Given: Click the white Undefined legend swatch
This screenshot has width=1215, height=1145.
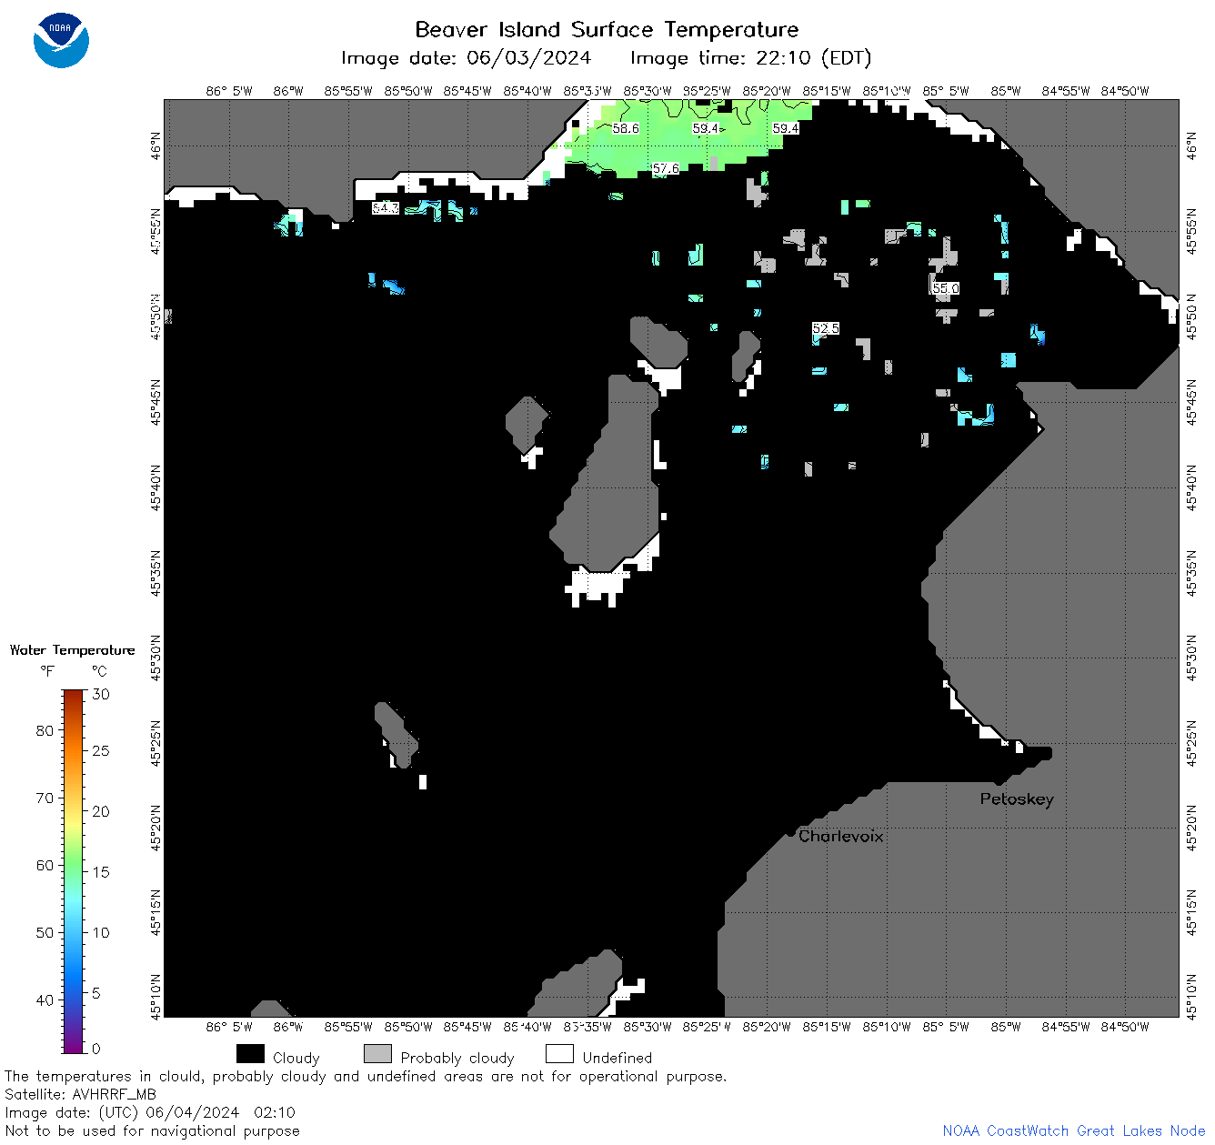Looking at the screenshot, I should tap(559, 1053).
